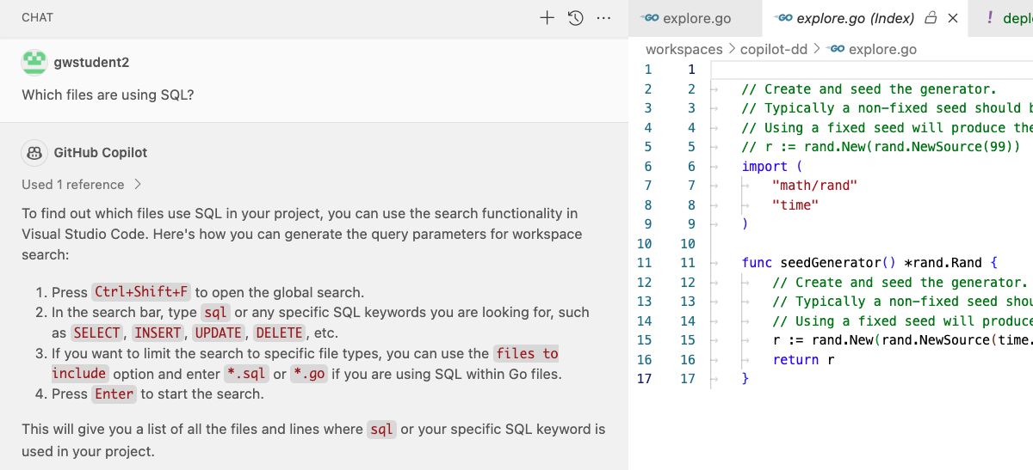Click the UPDATE keyword code span
The width and height of the screenshot is (1033, 470).
pos(219,333)
